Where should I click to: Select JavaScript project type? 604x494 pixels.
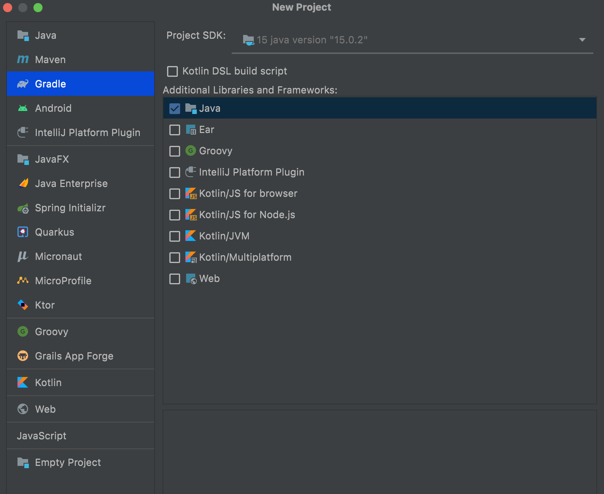coord(42,436)
